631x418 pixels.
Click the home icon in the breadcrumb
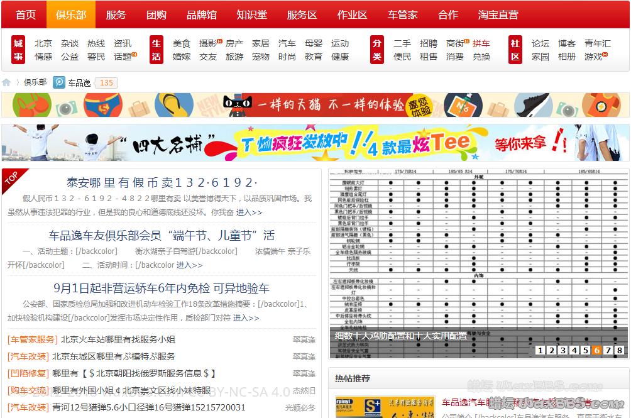(x=6, y=82)
